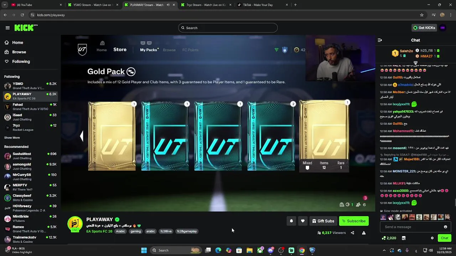
Task: Switch to the YSMO Stream tab
Action: [93, 5]
